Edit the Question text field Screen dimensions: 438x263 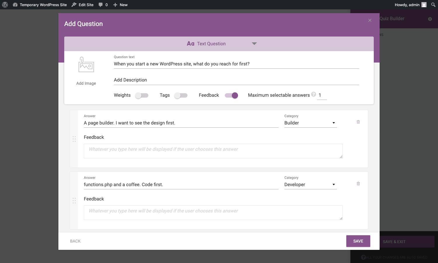tap(237, 64)
